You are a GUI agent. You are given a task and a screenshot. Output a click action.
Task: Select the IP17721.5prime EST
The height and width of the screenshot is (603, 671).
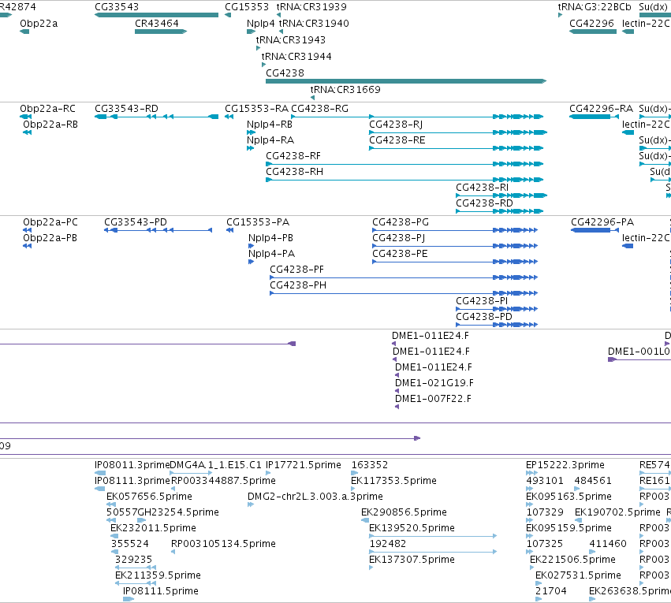click(268, 473)
